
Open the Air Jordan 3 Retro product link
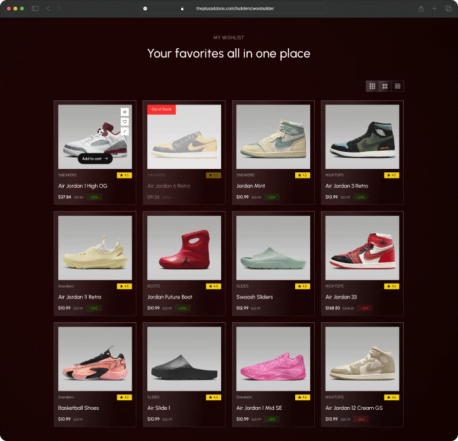point(346,186)
